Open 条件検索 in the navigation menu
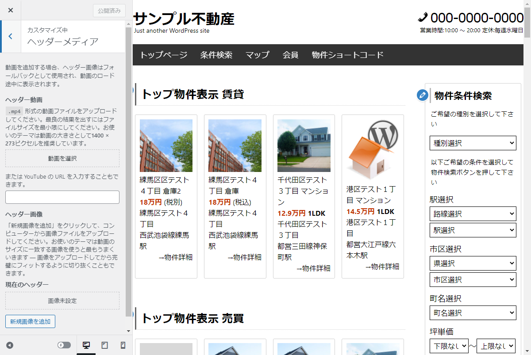Viewport: 531px width, 355px height. click(216, 55)
